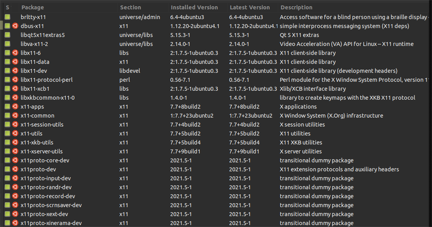Select the libx11-protocol-perl package name
The image size is (432, 227).
pyautogui.click(x=46, y=80)
